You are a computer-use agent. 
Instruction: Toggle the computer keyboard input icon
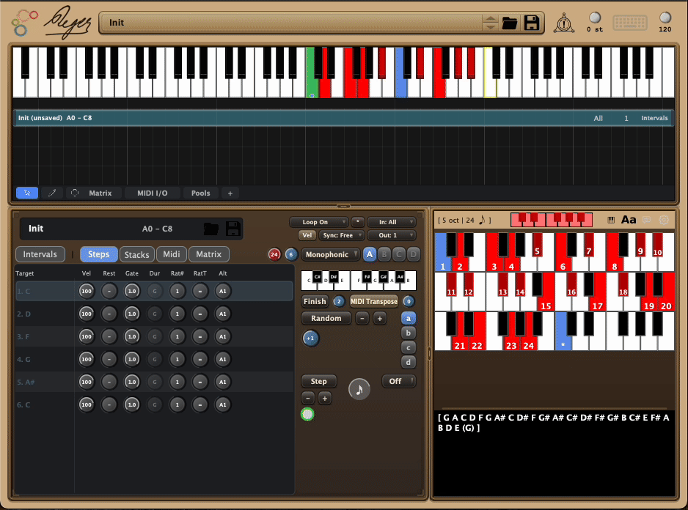(x=629, y=23)
